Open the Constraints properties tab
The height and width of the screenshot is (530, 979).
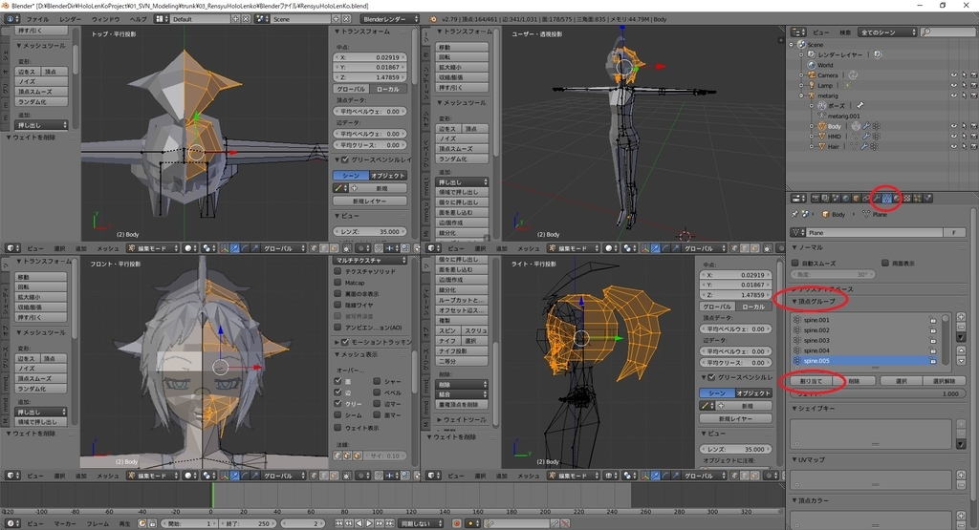tap(866, 199)
